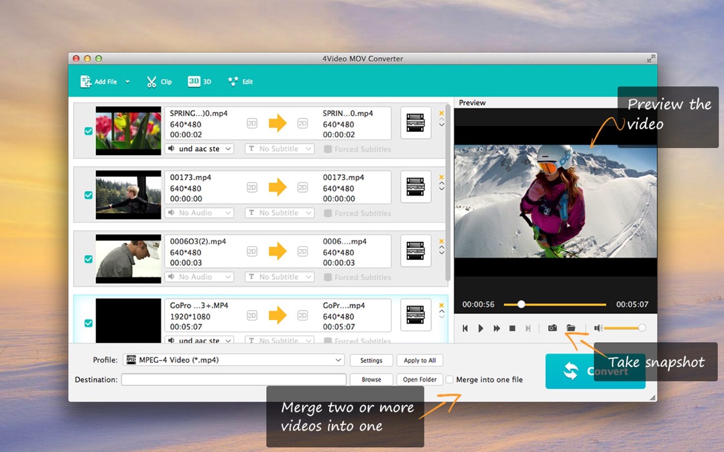The image size is (724, 452).
Task: Enable Merge into one file
Action: (450, 380)
